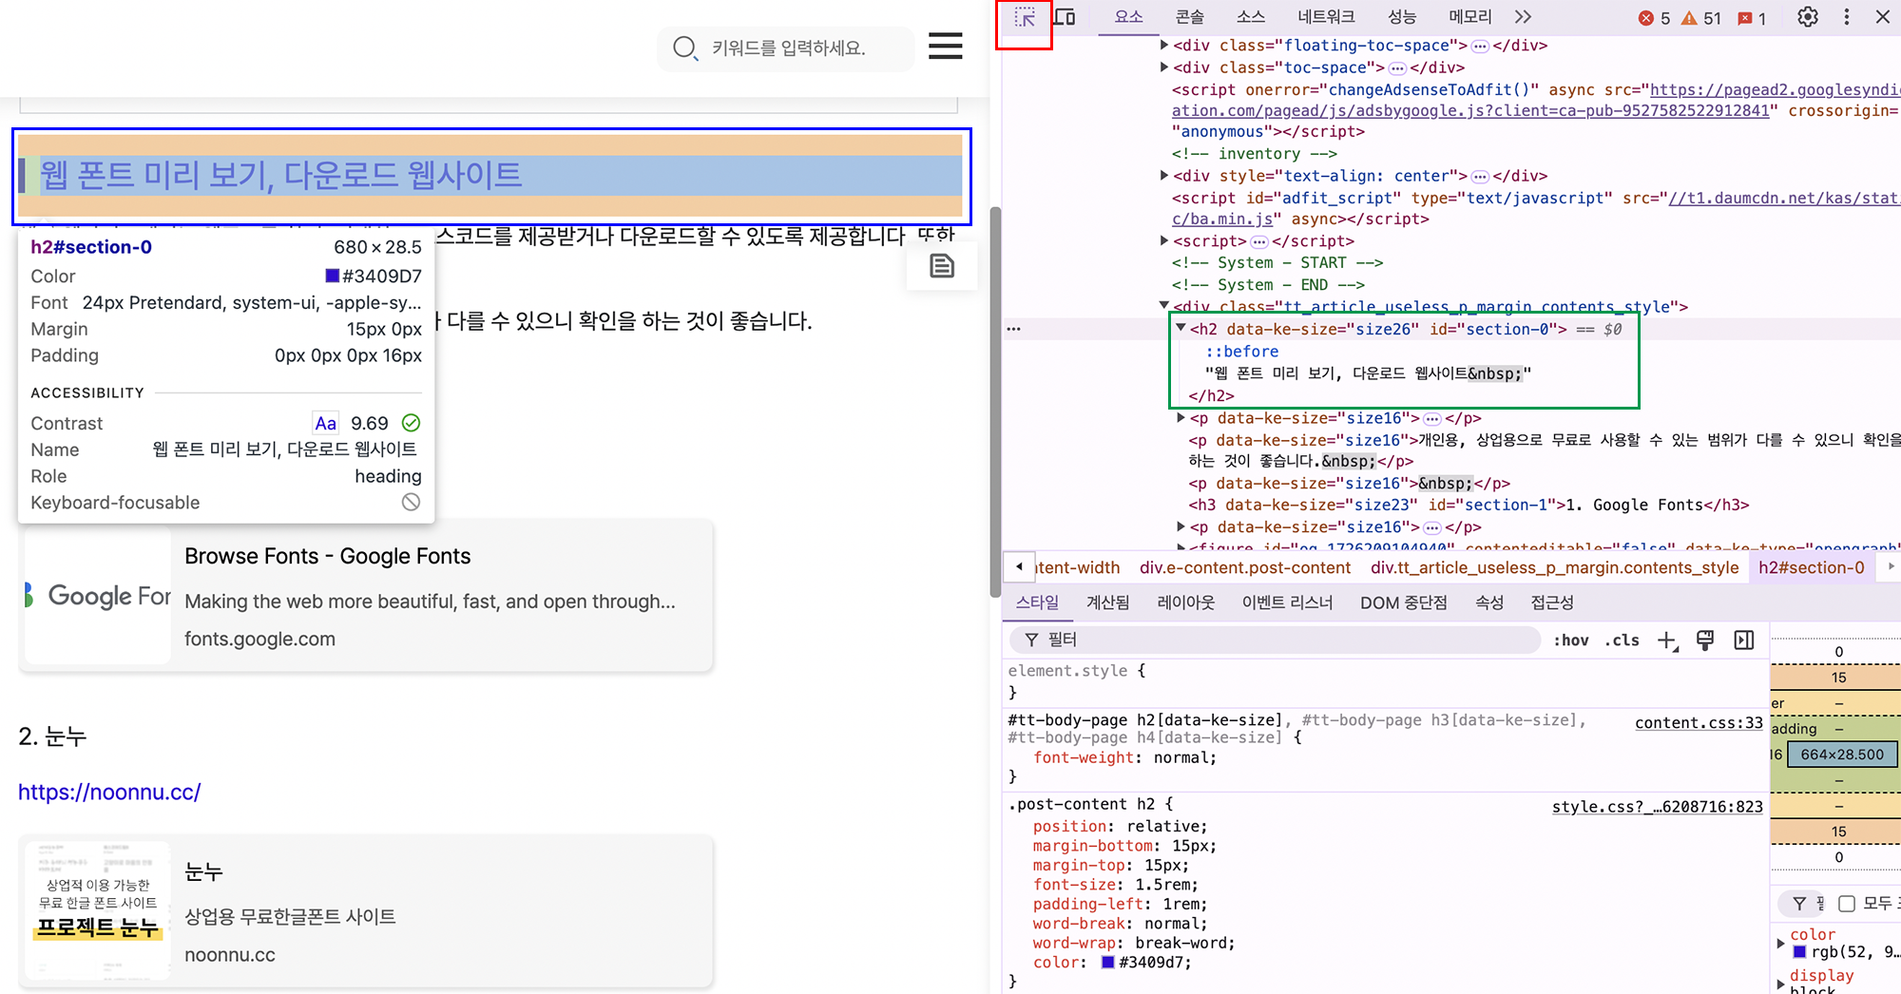1901x994 pixels.
Task: Switch to the 성능 tab
Action: tap(1402, 17)
